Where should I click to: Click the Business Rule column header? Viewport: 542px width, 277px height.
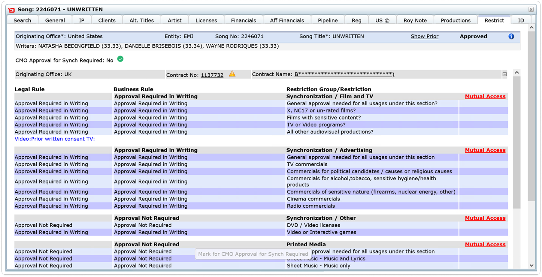click(133, 89)
